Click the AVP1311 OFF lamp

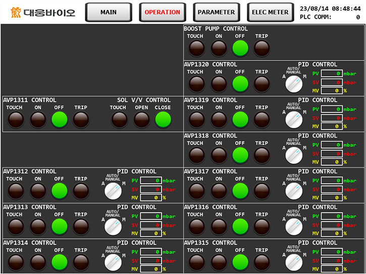click(x=60, y=120)
